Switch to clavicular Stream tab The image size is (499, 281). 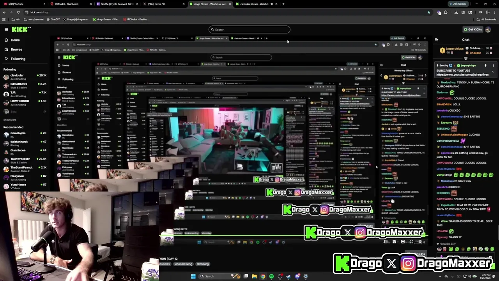click(x=256, y=4)
